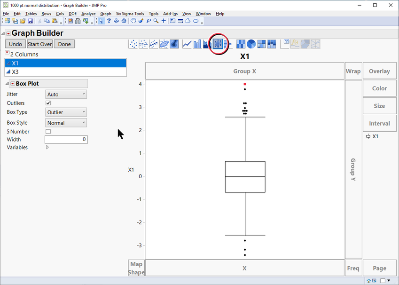399x285 pixels.
Task: Select the Ellipse chart element icon
Action: (x=164, y=44)
